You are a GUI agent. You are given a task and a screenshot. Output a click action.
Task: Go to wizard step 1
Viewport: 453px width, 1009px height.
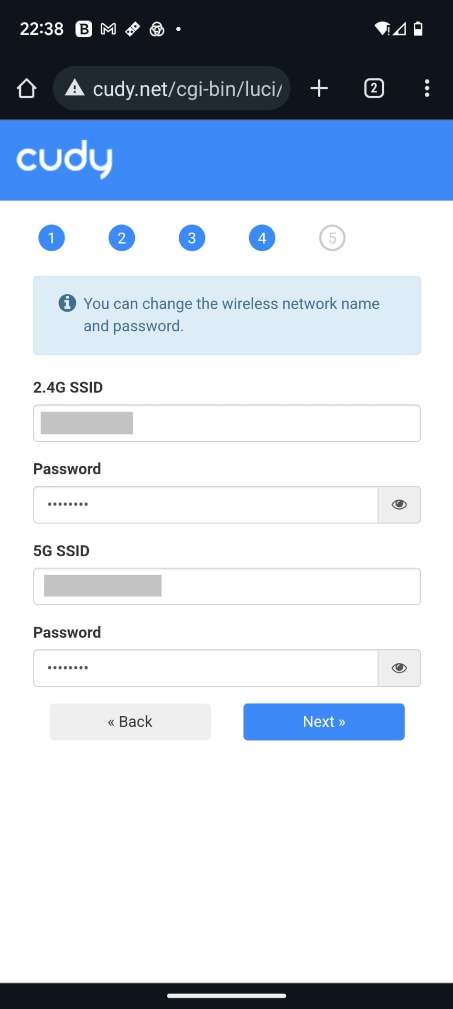click(52, 238)
